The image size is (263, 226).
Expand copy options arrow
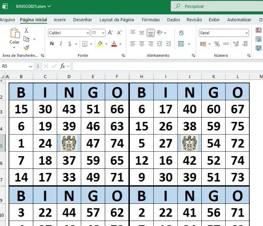(x=35, y=39)
